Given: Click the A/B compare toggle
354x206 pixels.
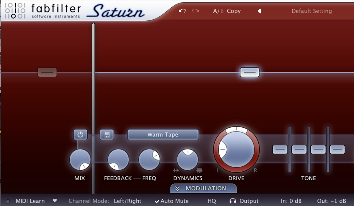Looking at the screenshot, I should click(218, 11).
